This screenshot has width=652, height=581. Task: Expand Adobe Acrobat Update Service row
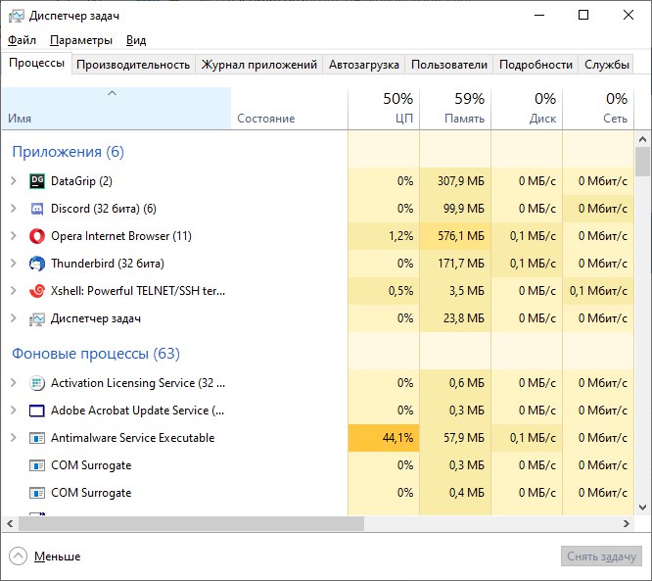(x=14, y=410)
